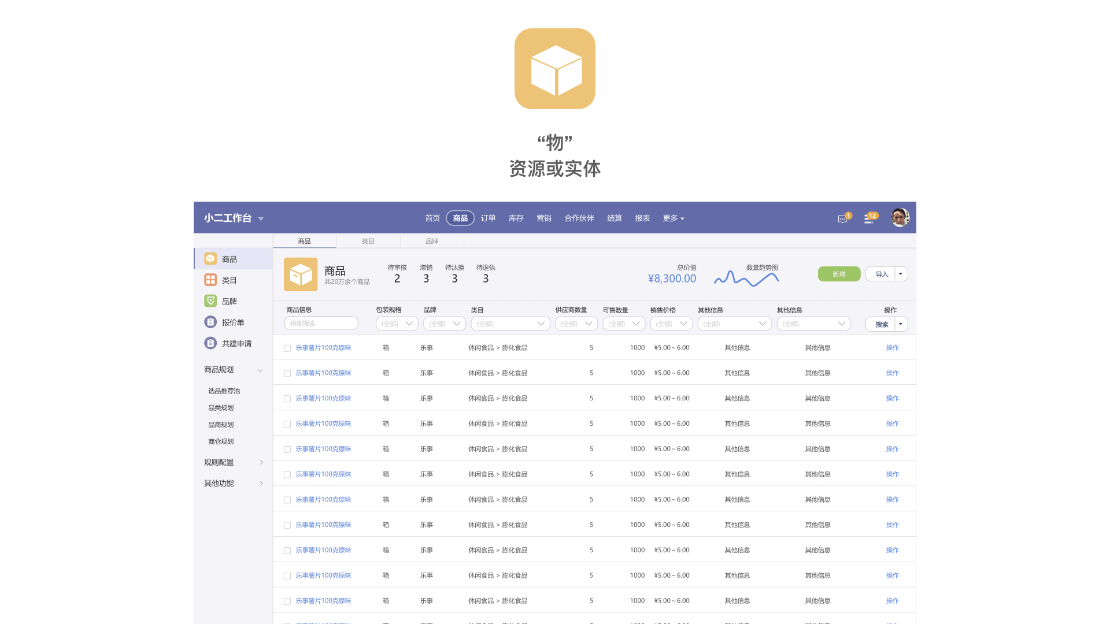Screen dimensions: 1110x624
Task: Open 类目 grid icon in sidebar
Action: click(x=210, y=280)
